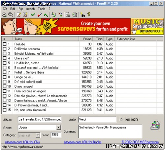165x150 pixels.
Task: Click the red checkmark deselect icon
Action: coord(39,15)
